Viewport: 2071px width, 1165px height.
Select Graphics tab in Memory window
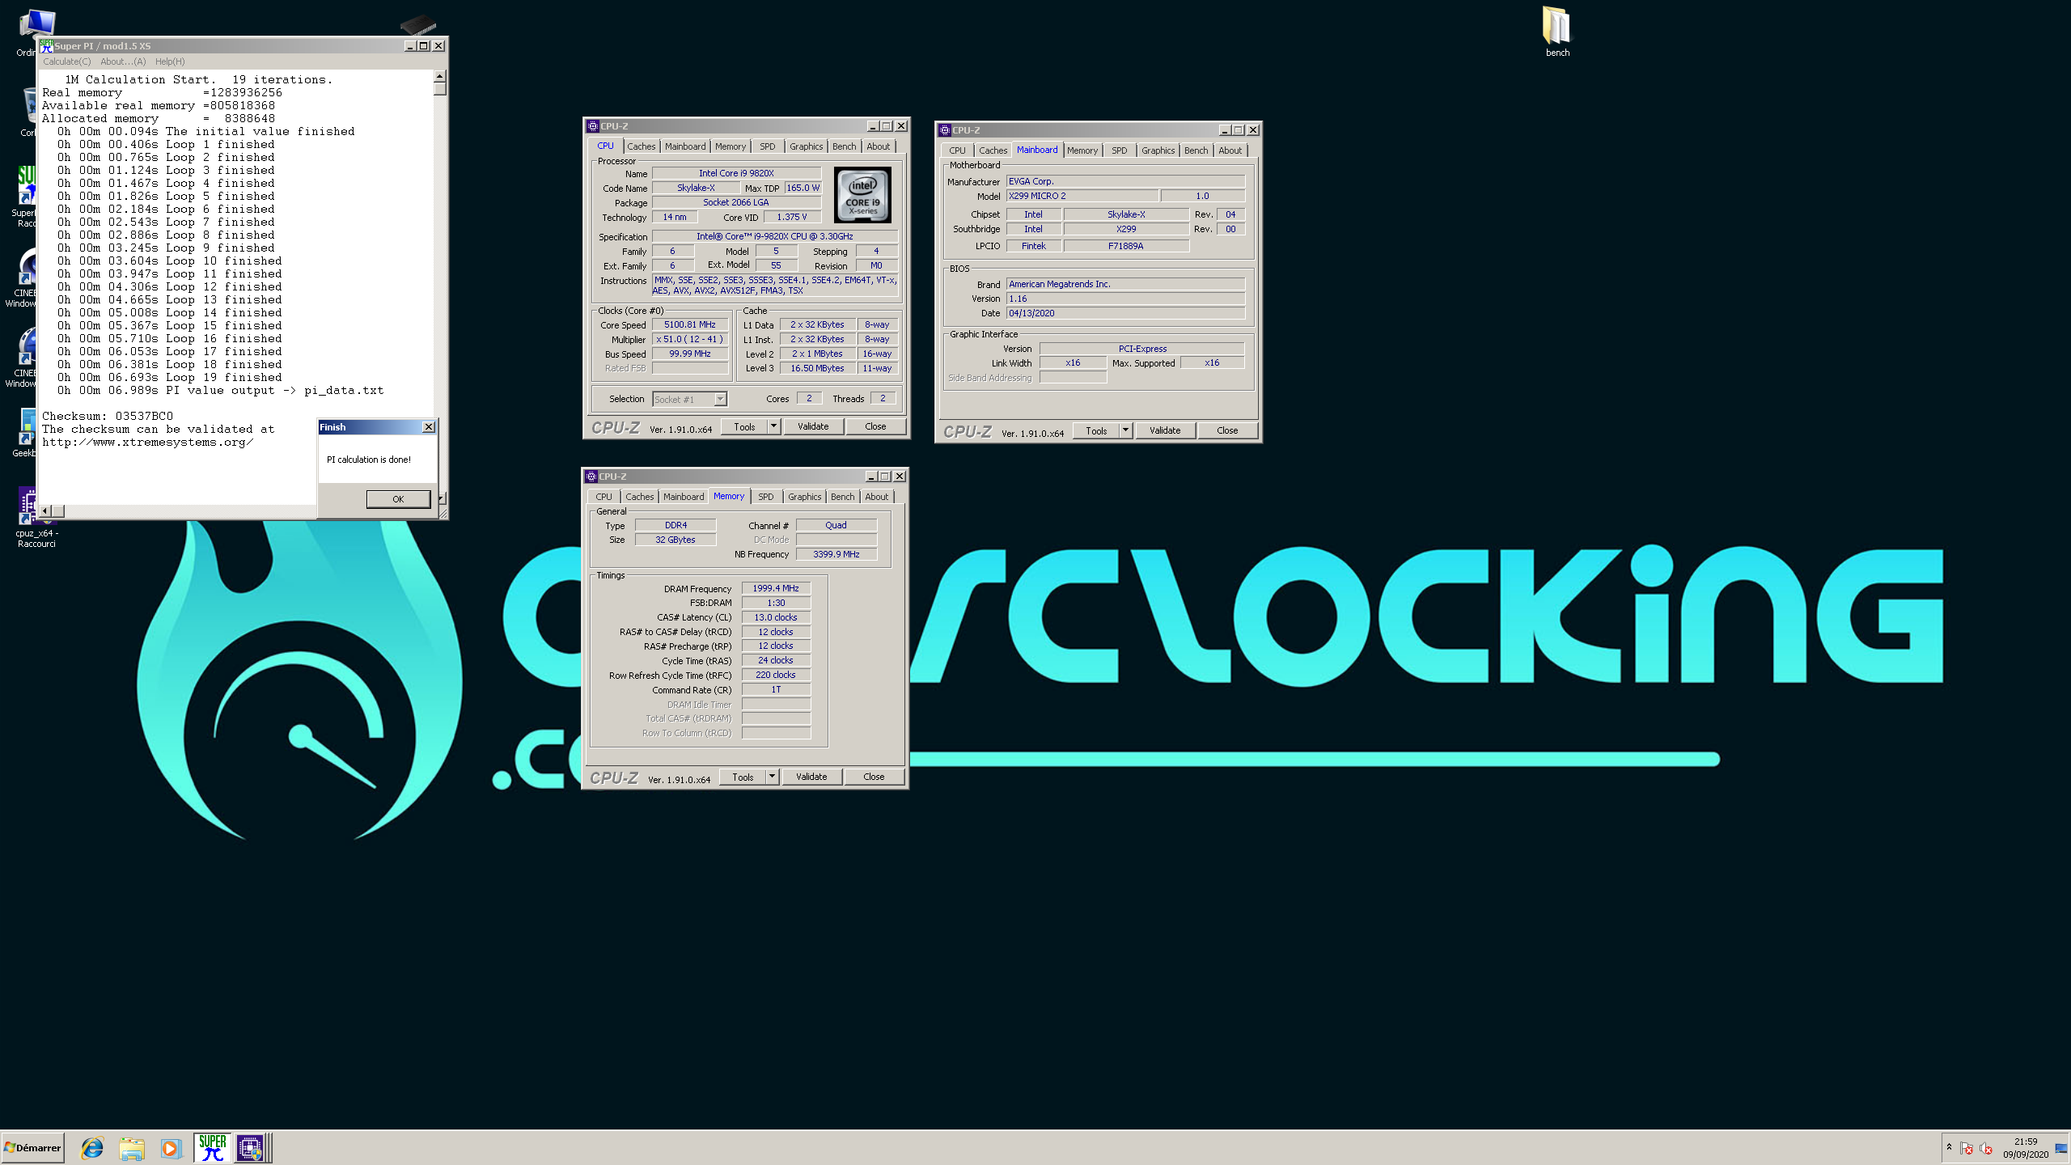804,497
